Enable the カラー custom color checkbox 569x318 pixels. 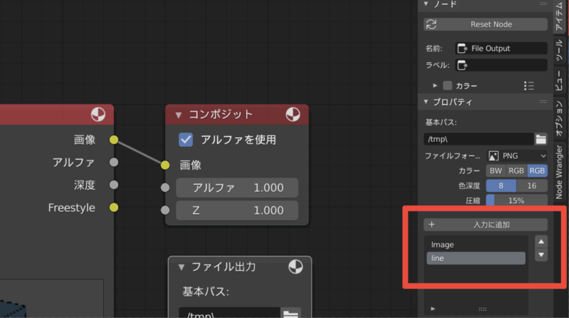447,86
